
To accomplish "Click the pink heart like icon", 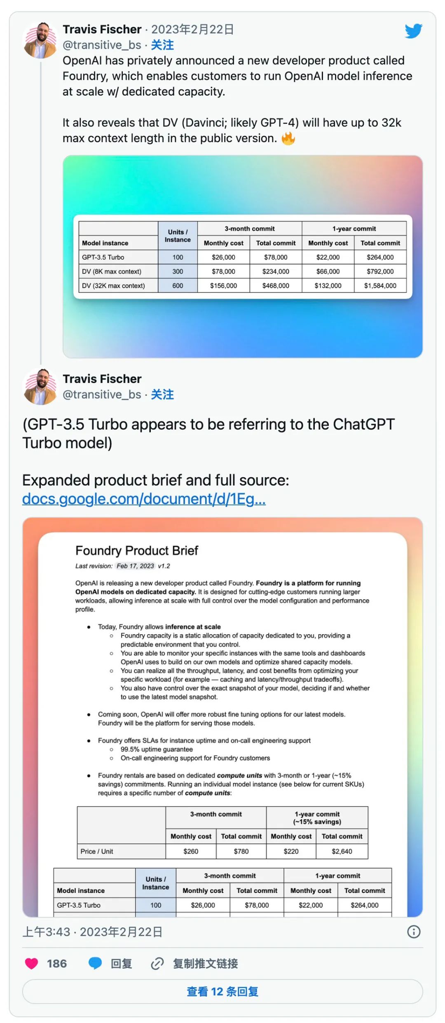I will tap(32, 964).
